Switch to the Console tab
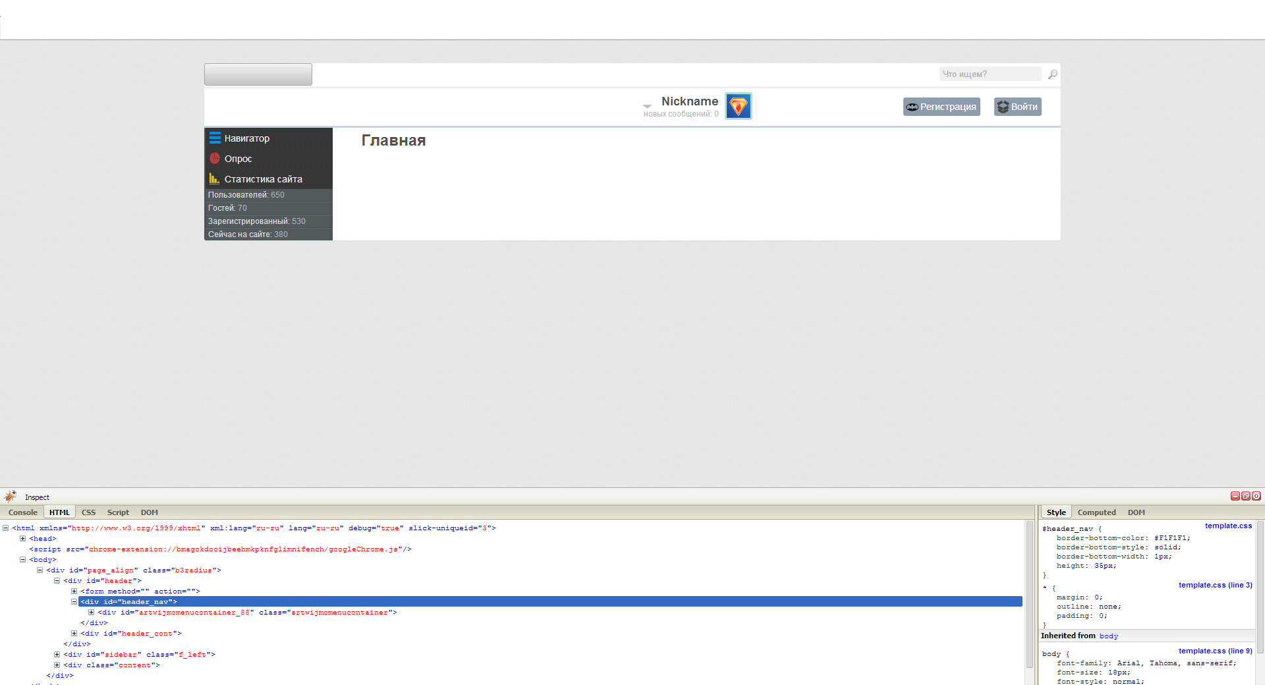This screenshot has height=685, width=1265. click(23, 512)
